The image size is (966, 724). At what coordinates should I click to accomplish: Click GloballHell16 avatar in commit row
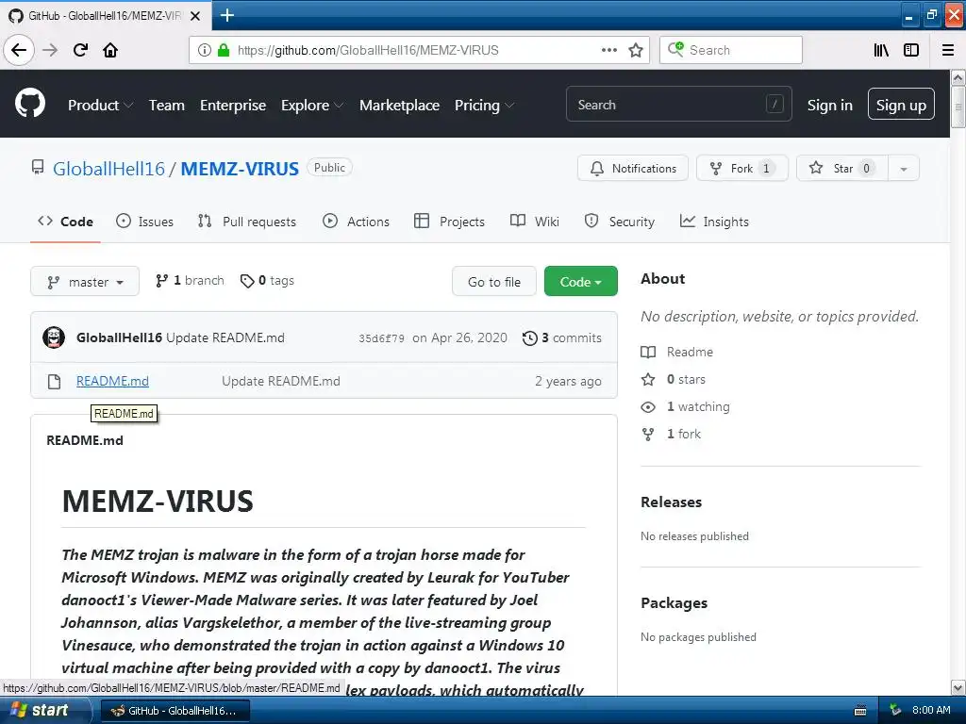pos(54,337)
